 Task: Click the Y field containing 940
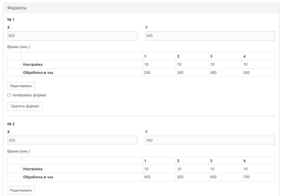pyautogui.click(x=210, y=36)
